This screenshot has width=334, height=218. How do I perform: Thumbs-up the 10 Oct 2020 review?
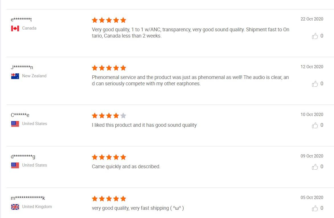point(315,125)
